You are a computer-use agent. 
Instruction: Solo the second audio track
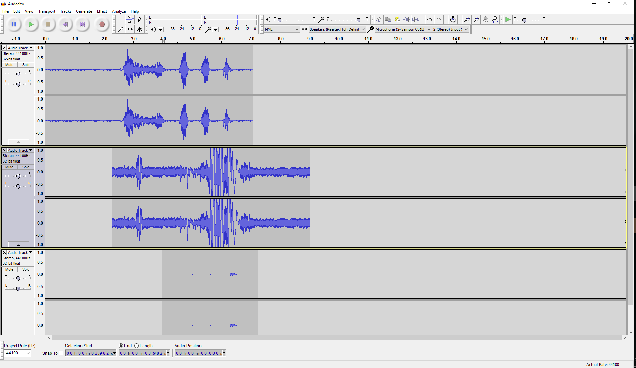[26, 167]
